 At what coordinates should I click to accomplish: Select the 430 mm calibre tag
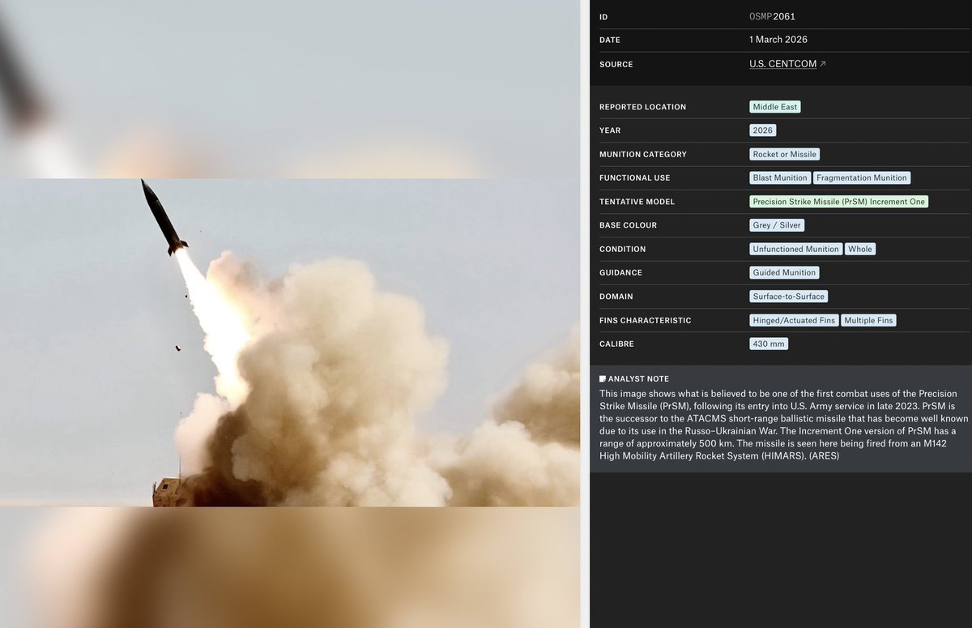click(768, 344)
